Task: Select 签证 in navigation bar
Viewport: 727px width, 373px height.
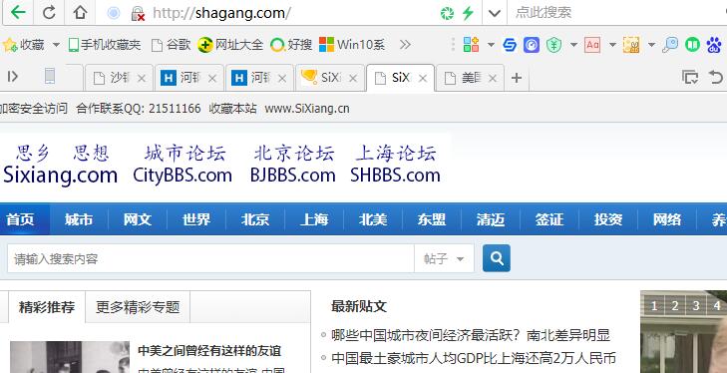Action: pyautogui.click(x=549, y=219)
